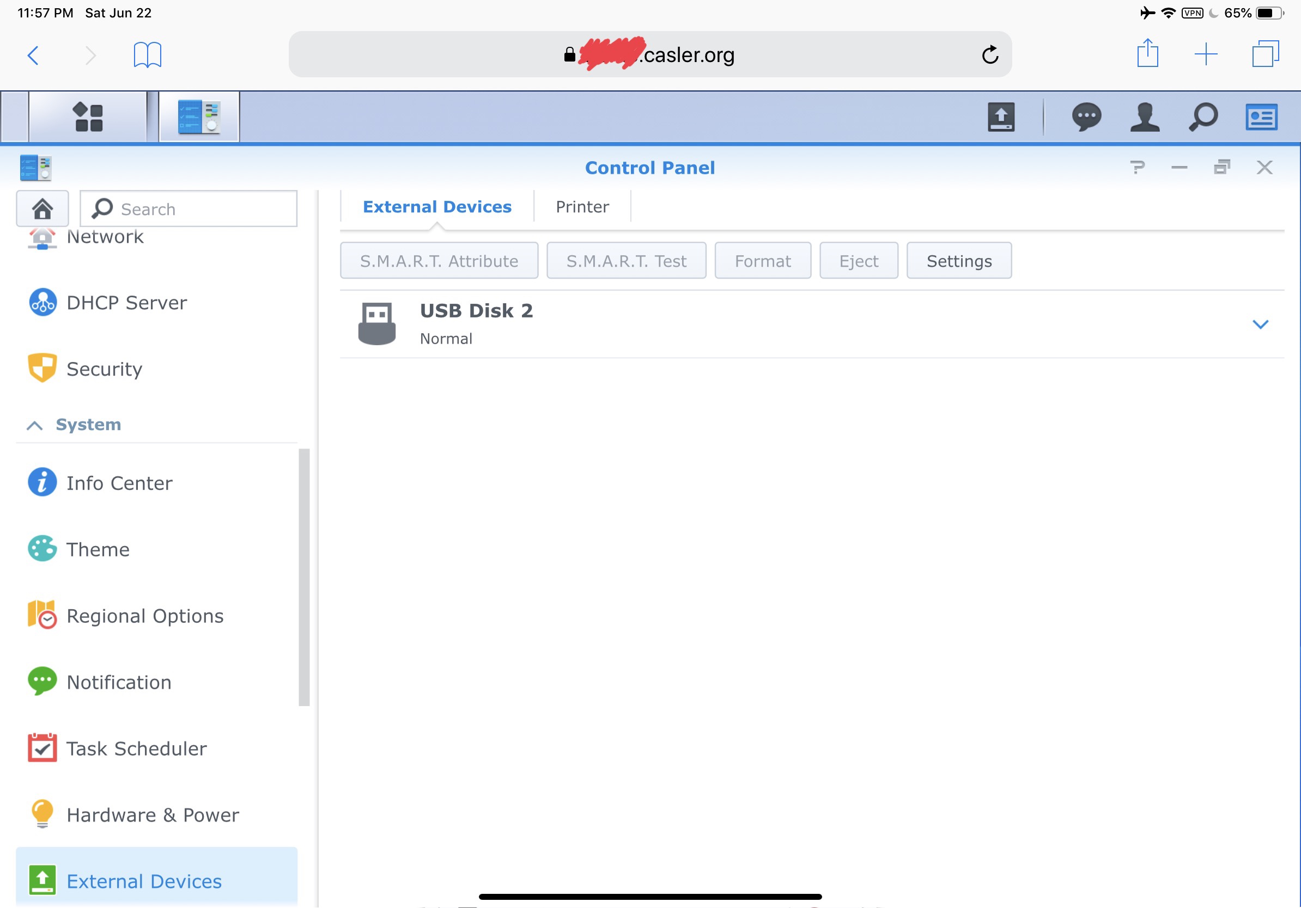Tap the Safari address bar
1301x908 pixels.
[x=650, y=54]
